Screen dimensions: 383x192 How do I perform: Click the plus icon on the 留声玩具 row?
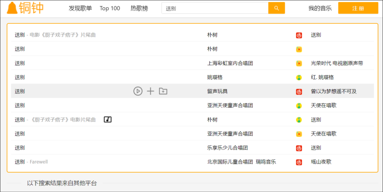[150, 91]
